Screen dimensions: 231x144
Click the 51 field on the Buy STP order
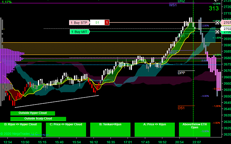[97, 23]
